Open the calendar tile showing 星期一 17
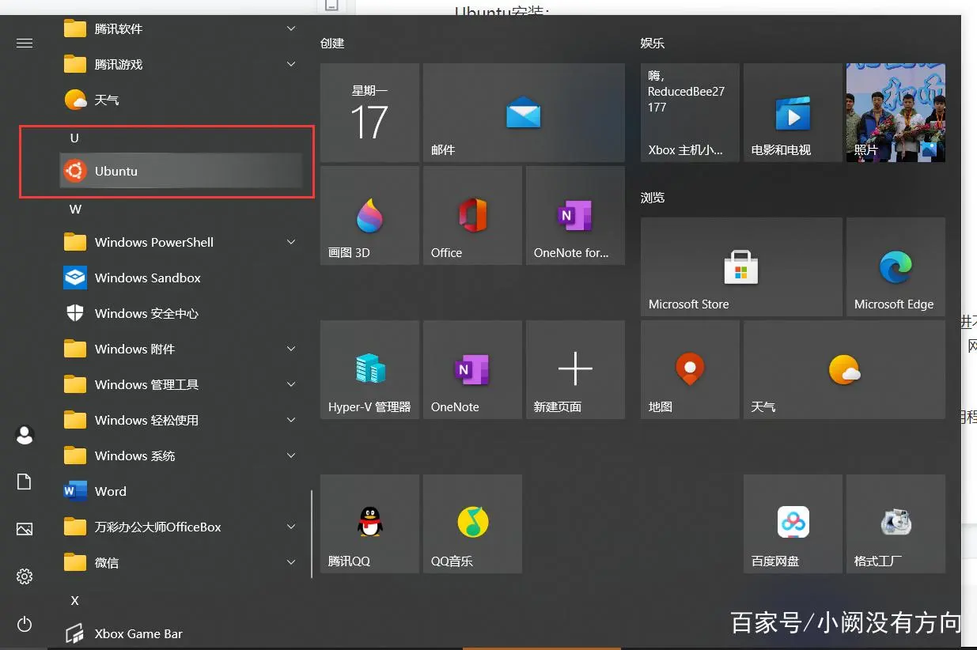Viewport: 977px width, 650px height. (x=369, y=113)
